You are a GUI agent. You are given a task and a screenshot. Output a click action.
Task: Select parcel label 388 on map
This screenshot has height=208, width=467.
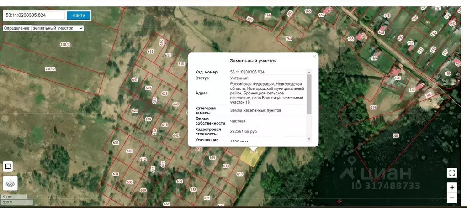point(396,136)
